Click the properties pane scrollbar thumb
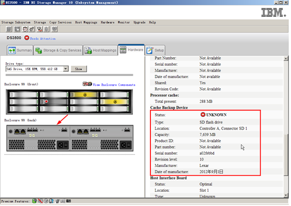 [286, 154]
